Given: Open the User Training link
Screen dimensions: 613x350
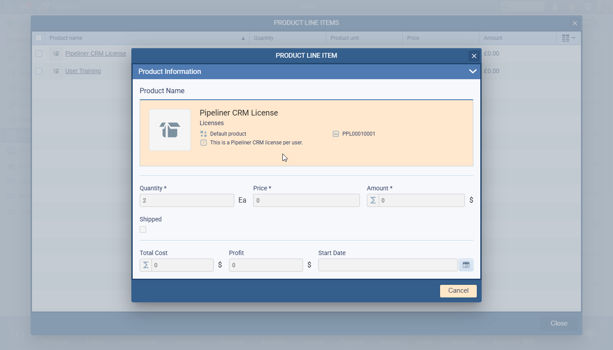Looking at the screenshot, I should pyautogui.click(x=83, y=71).
